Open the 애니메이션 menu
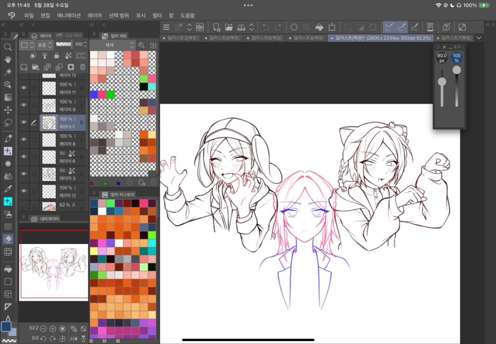This screenshot has width=496, height=344. point(69,15)
